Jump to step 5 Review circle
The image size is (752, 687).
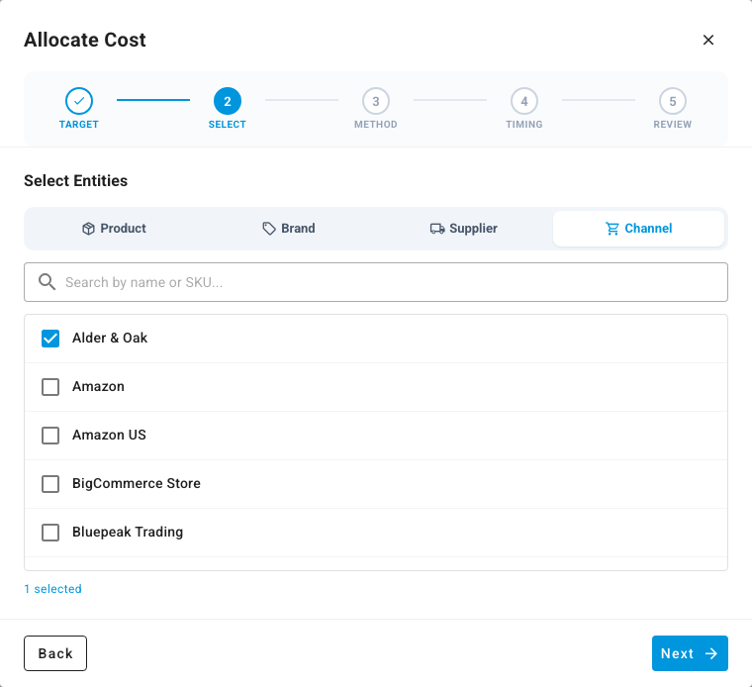pyautogui.click(x=673, y=101)
